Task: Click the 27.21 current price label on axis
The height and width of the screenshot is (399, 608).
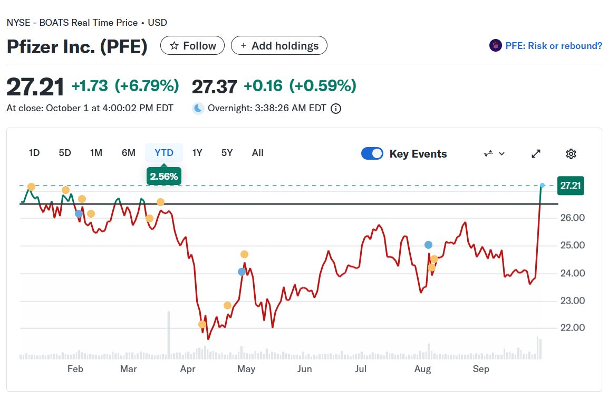Action: pos(570,186)
